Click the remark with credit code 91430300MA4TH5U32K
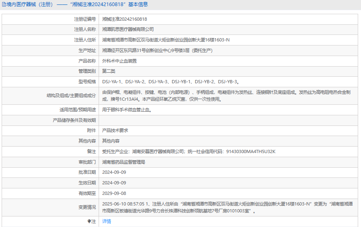The height and width of the screenshot is (227, 361). [189, 151]
